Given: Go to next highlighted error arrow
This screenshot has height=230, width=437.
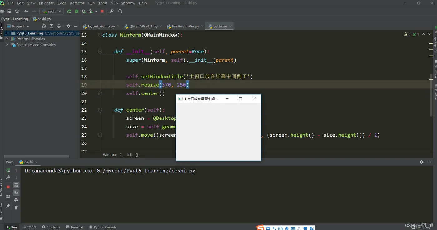Looking at the screenshot, I should tap(430, 34).
